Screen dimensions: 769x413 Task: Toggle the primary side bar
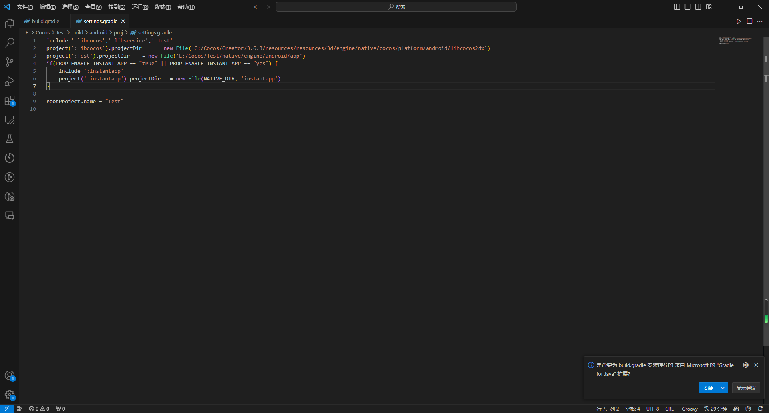[x=677, y=7]
